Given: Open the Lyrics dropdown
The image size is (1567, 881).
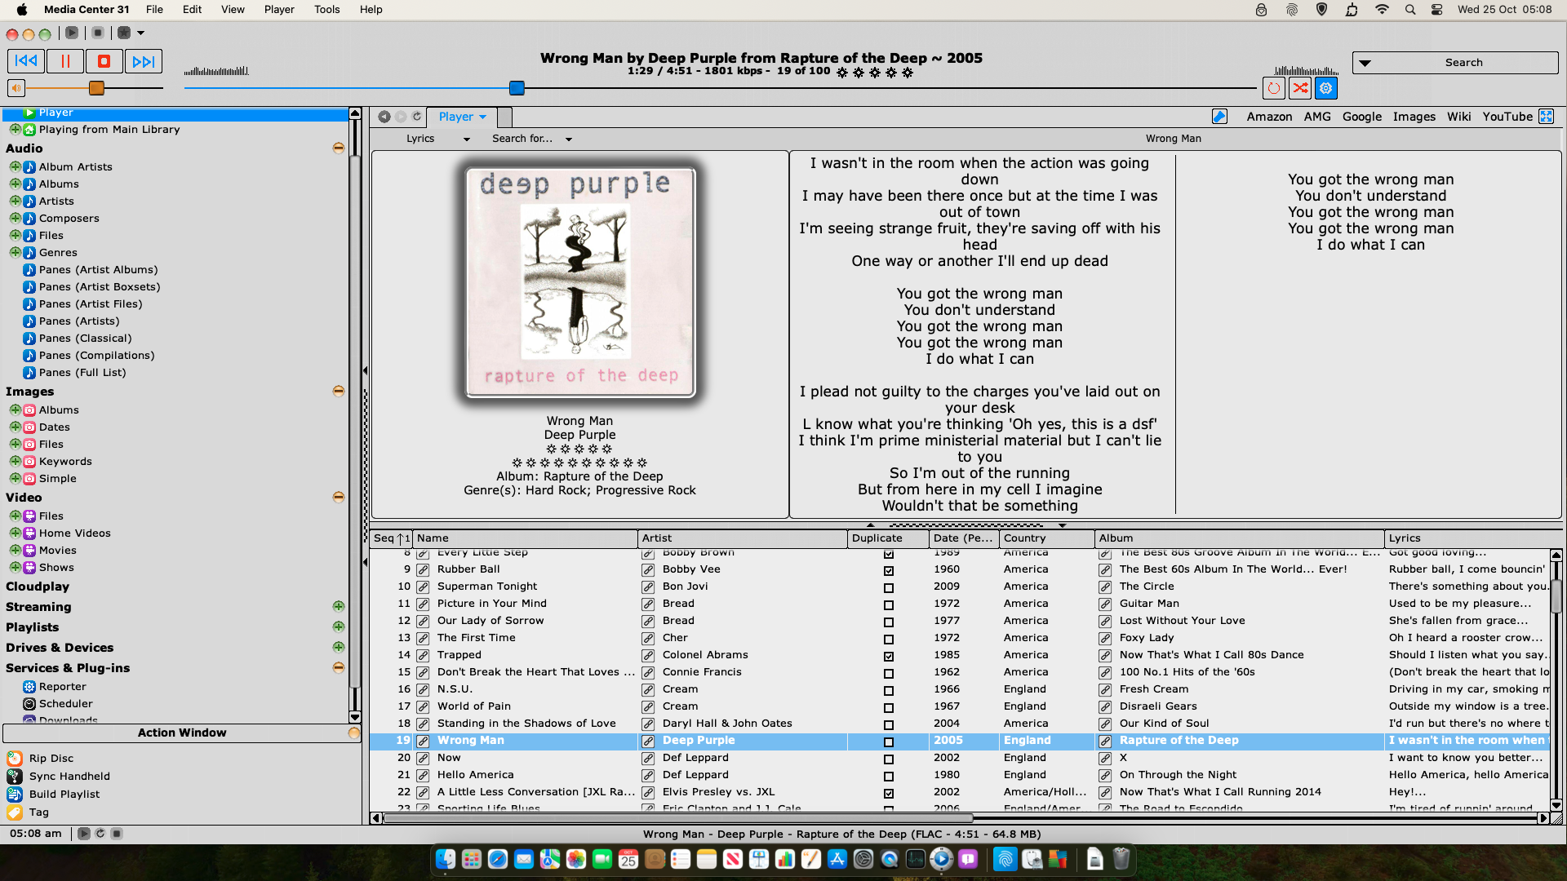Looking at the screenshot, I should (438, 139).
